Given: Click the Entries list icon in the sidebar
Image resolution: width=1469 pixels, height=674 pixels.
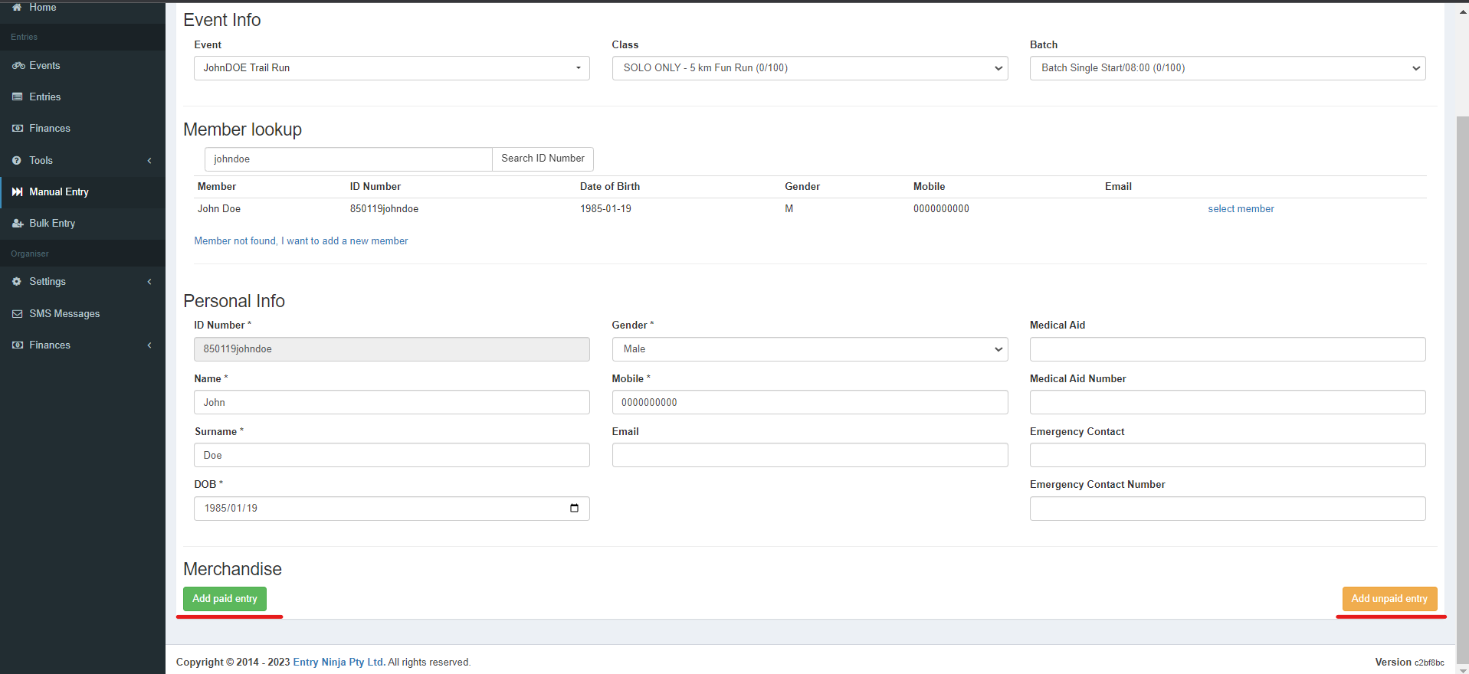Looking at the screenshot, I should [18, 97].
